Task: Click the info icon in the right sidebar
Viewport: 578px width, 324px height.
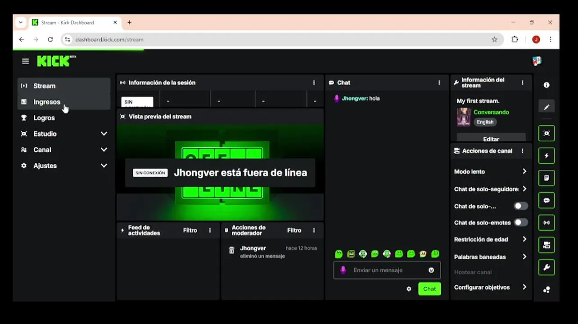Action: [x=546, y=85]
